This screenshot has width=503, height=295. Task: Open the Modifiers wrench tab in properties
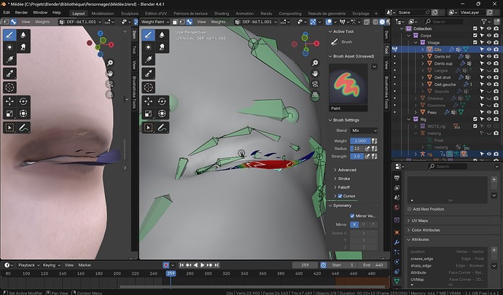tap(397, 242)
